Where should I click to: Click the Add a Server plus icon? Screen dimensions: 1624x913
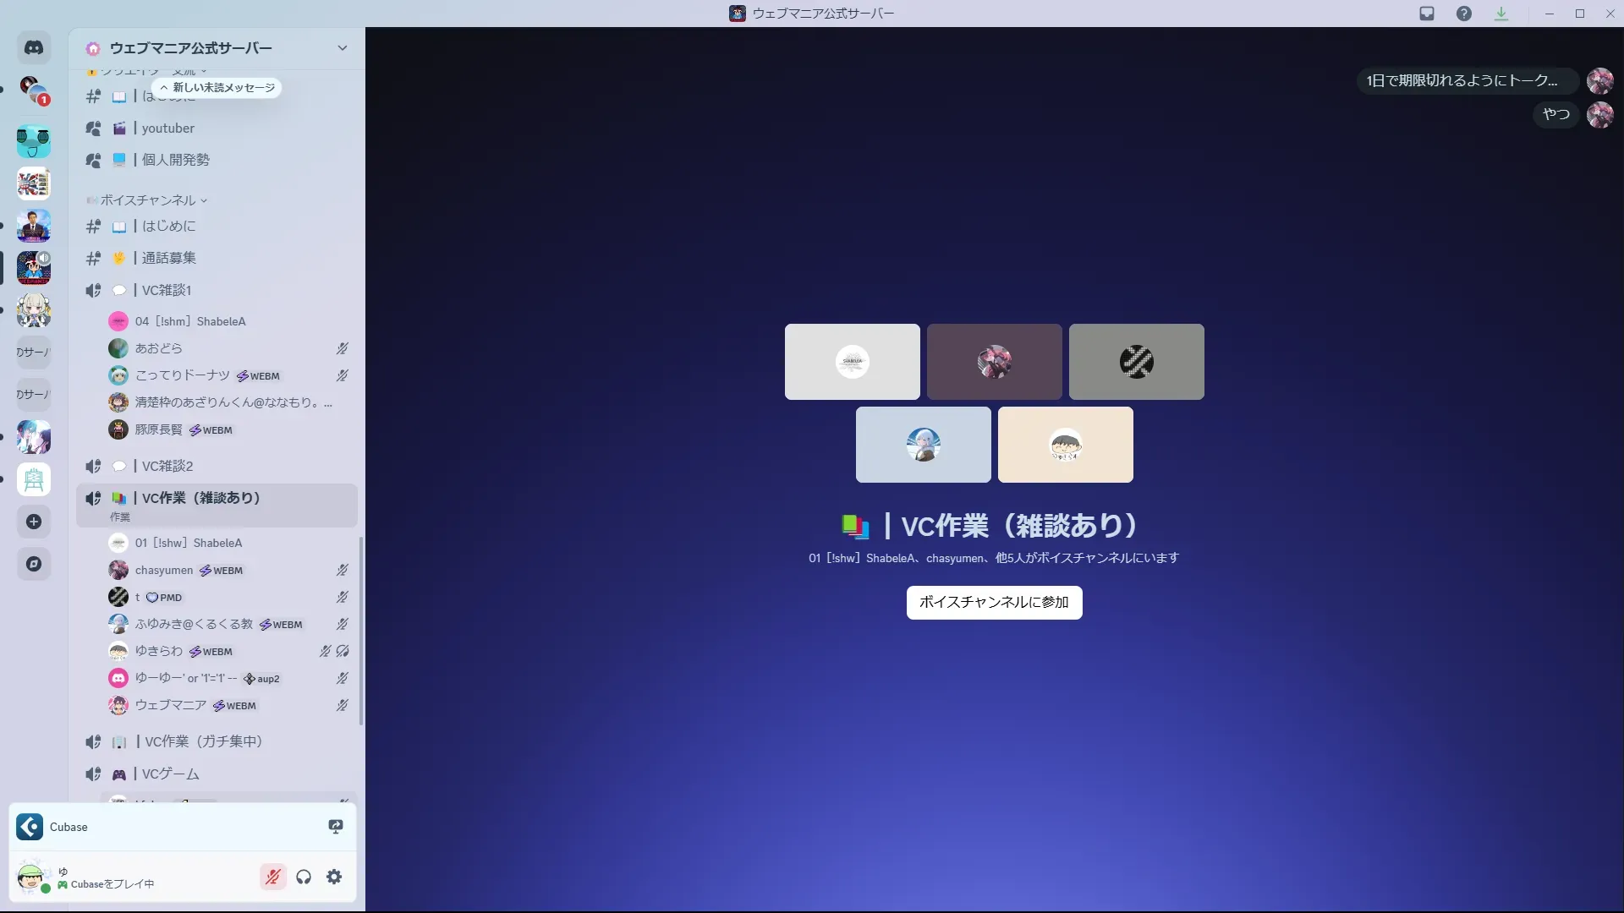34,522
